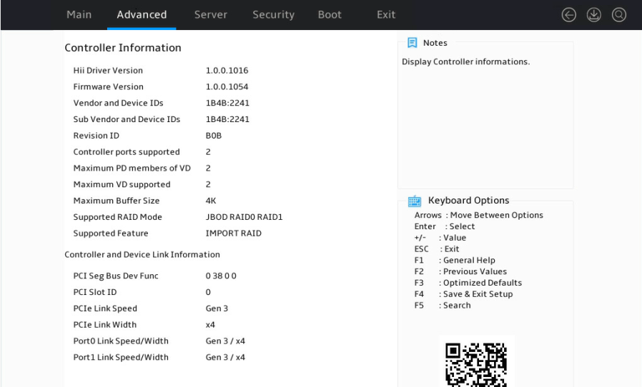Click Port1 Link Speed/Width label
The width and height of the screenshot is (642, 387).
point(121,358)
